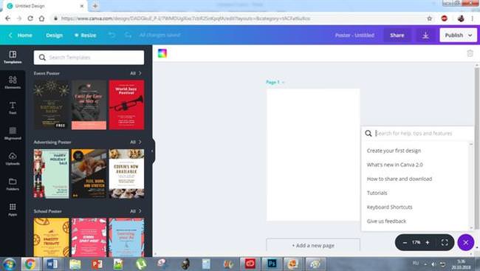Open the Page 1 dropdown chevron

pyautogui.click(x=283, y=83)
